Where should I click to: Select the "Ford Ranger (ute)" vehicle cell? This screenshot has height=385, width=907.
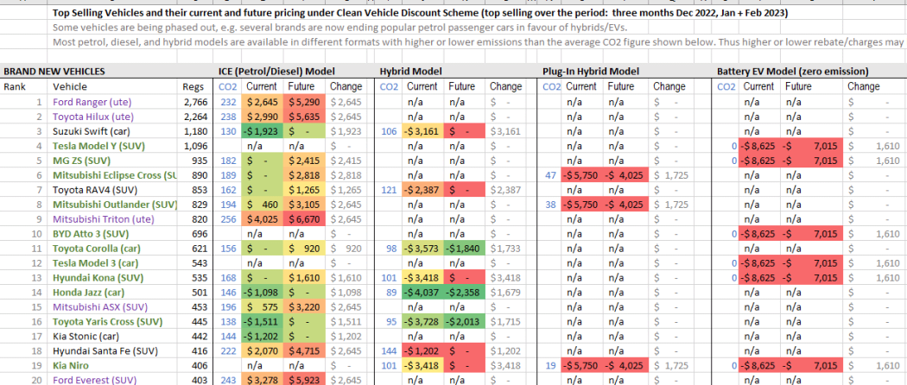coord(113,102)
